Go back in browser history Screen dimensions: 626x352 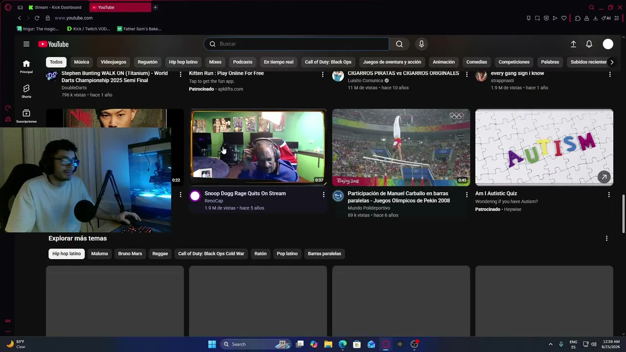pyautogui.click(x=20, y=18)
